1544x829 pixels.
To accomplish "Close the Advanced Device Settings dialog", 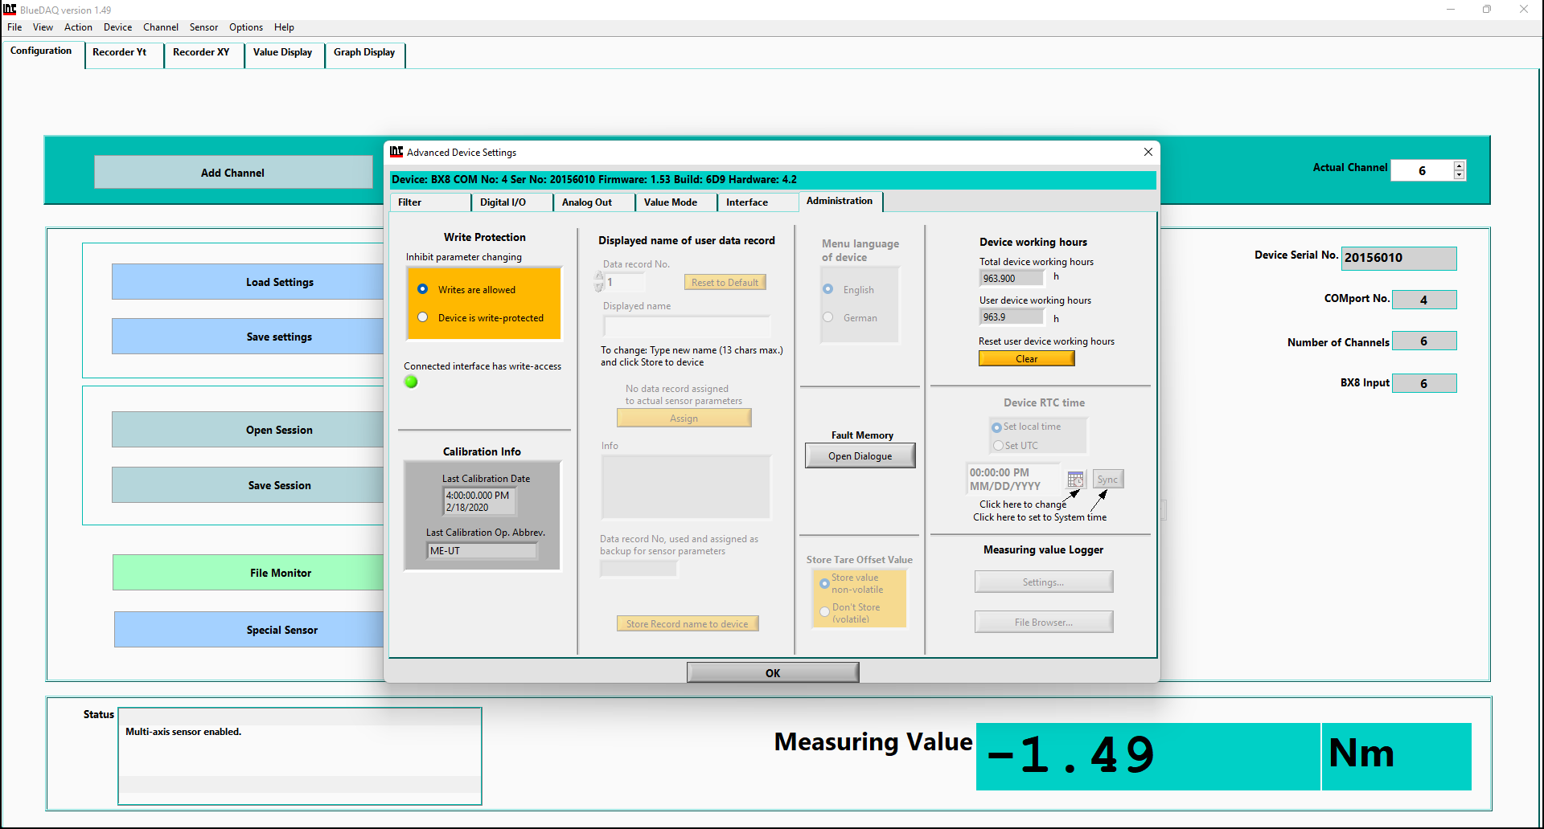I will (1148, 152).
